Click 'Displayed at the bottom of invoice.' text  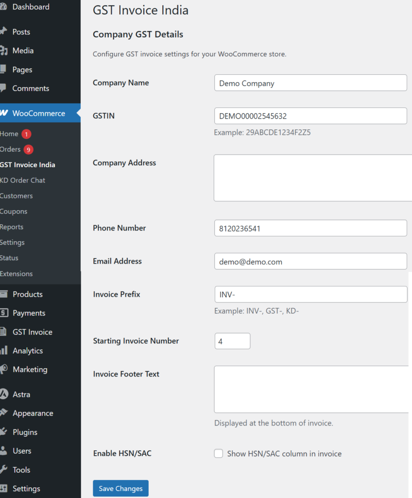click(x=274, y=423)
